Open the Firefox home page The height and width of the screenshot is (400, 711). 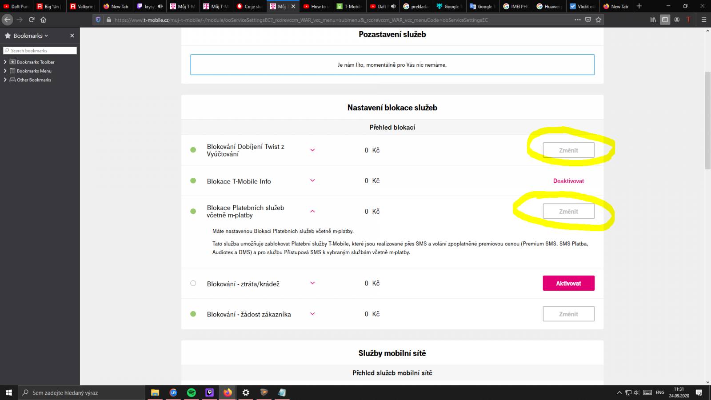click(43, 20)
